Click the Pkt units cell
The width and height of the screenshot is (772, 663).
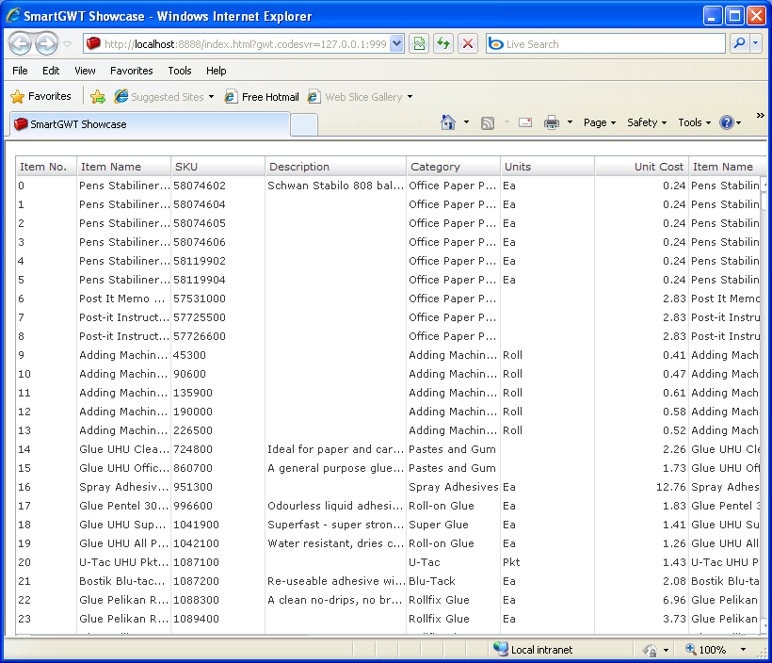tap(548, 562)
